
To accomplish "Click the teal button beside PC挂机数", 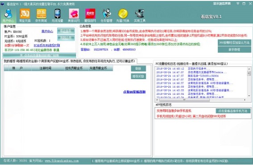I will (66, 38).
